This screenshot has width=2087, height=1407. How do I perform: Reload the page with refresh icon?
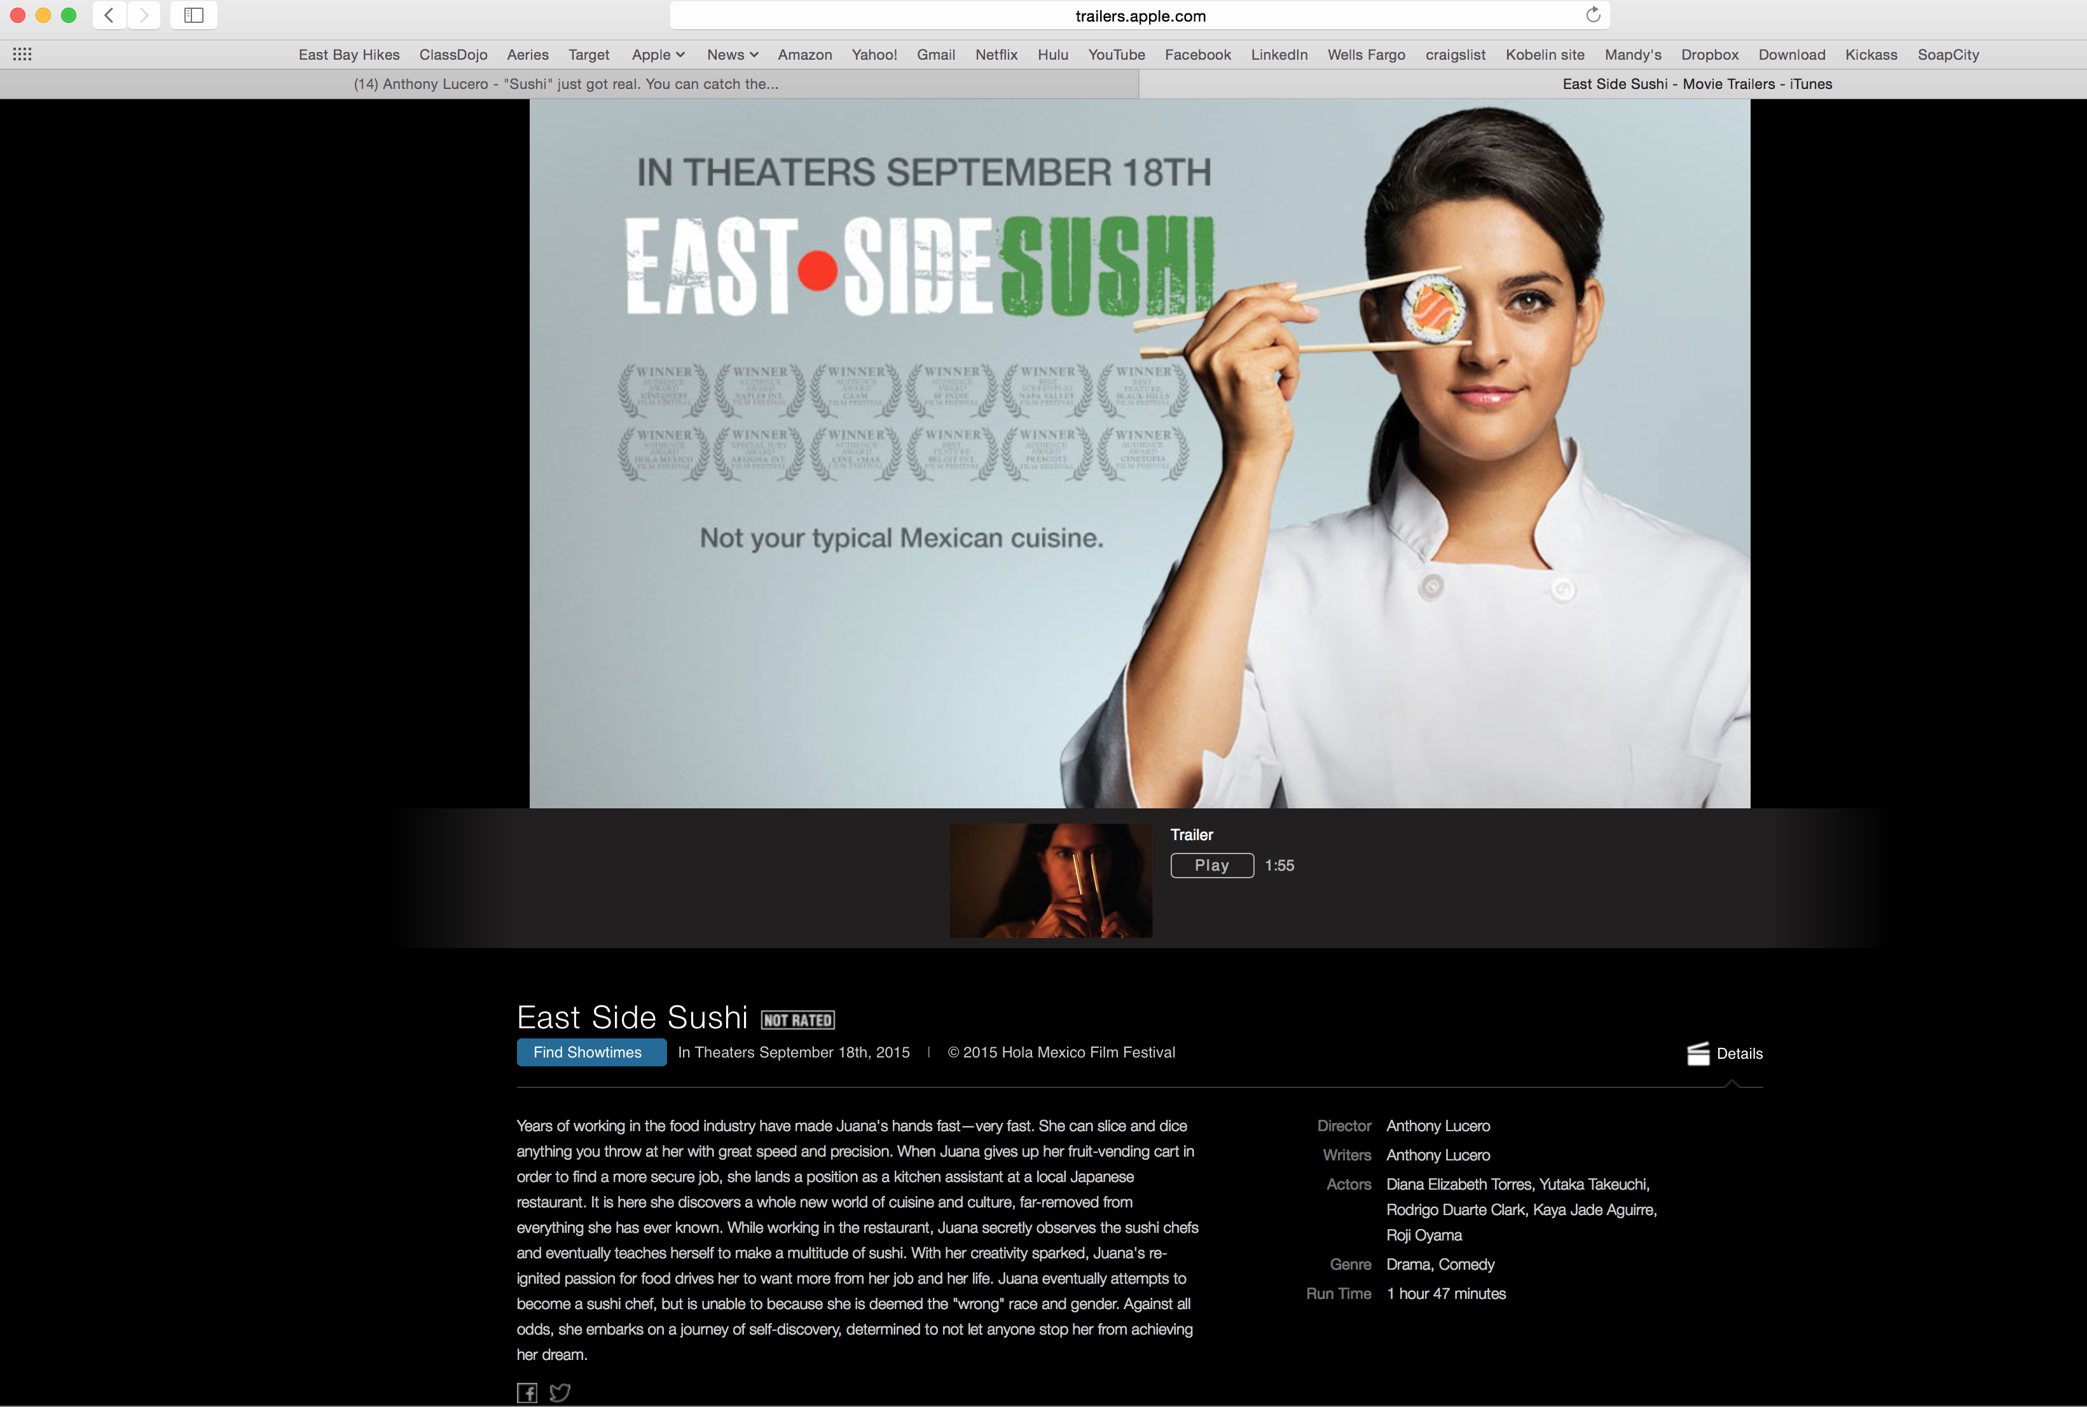click(1594, 15)
